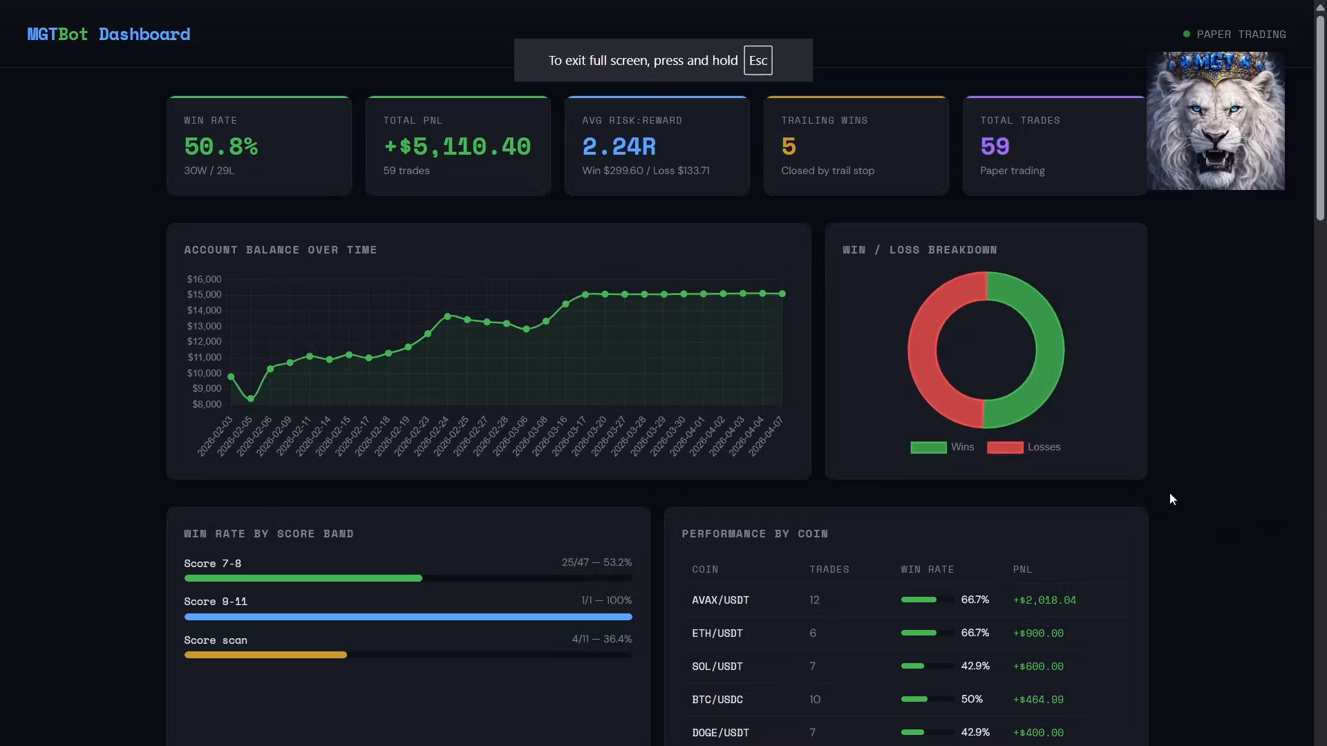Click the Score 9-11 blue progress bar
The image size is (1327, 746).
[408, 617]
